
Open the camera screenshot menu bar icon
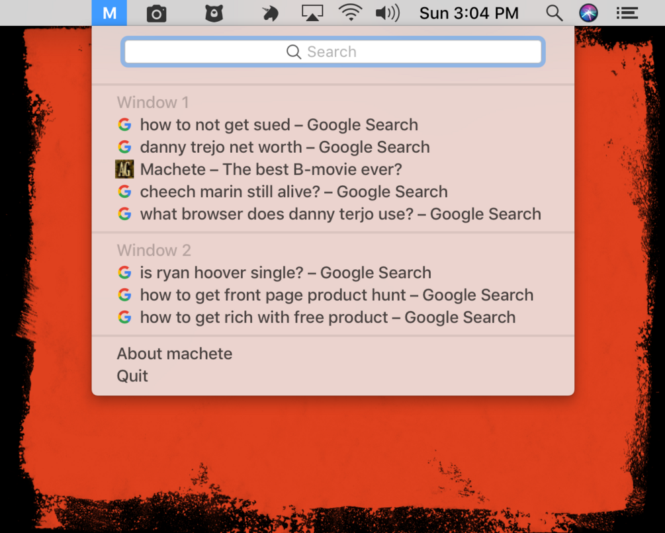pyautogui.click(x=157, y=14)
